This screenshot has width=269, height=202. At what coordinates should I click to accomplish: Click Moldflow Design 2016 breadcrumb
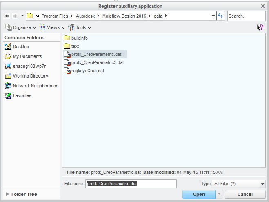point(124,16)
